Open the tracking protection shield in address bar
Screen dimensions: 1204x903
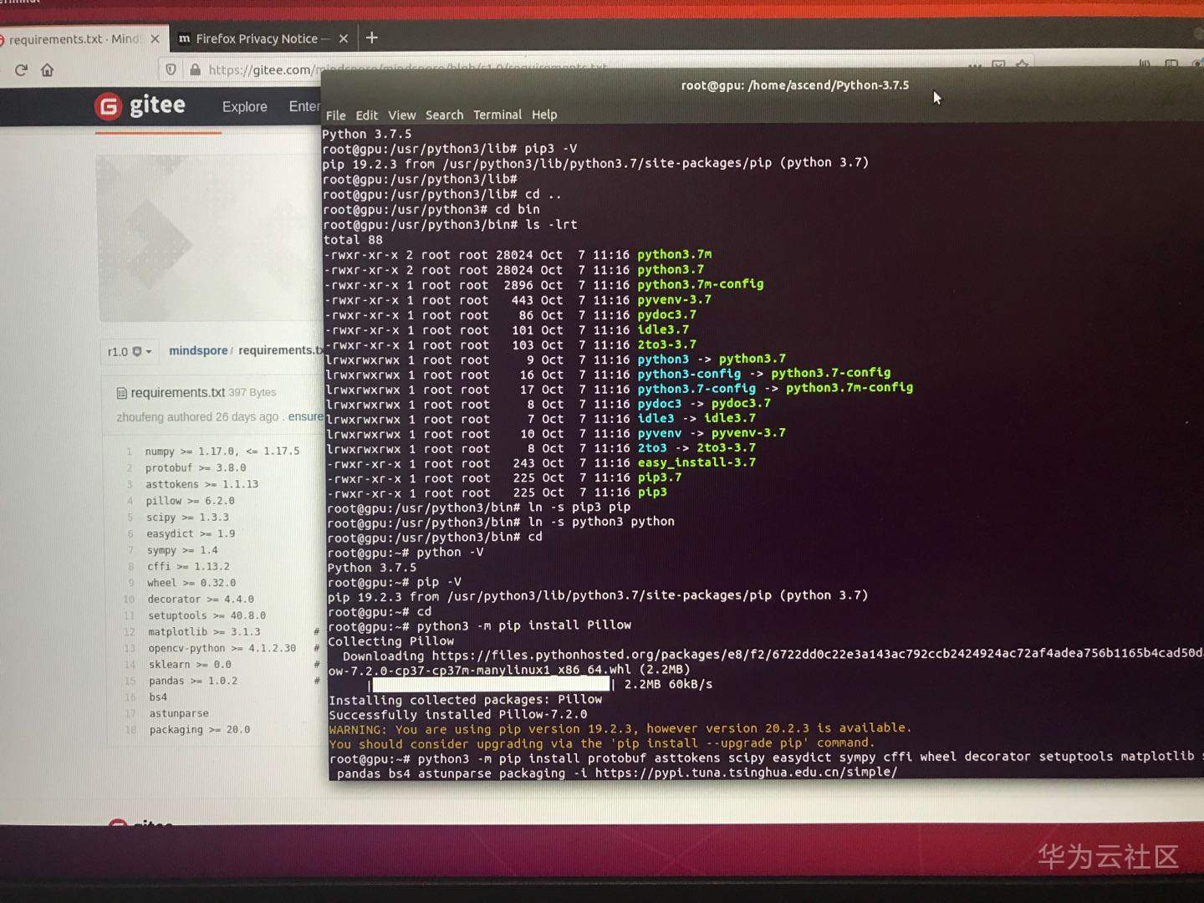(171, 70)
